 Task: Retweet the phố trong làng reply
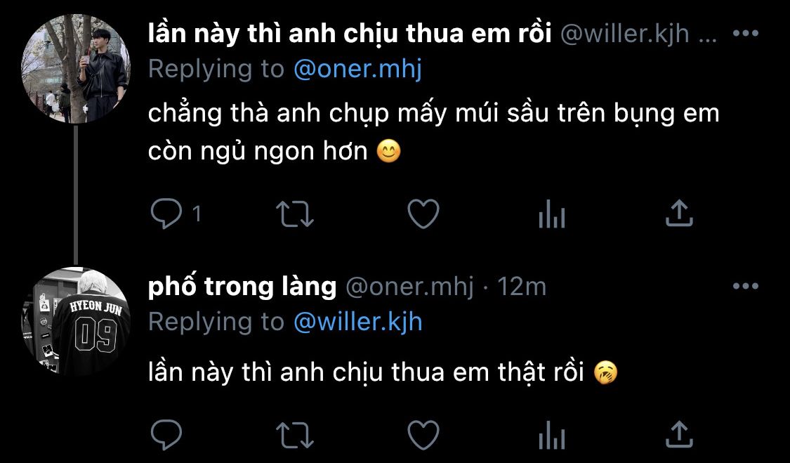(295, 436)
